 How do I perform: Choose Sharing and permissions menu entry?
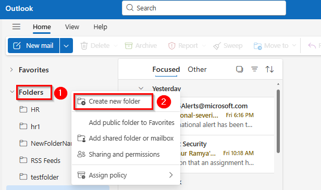pyautogui.click(x=126, y=154)
